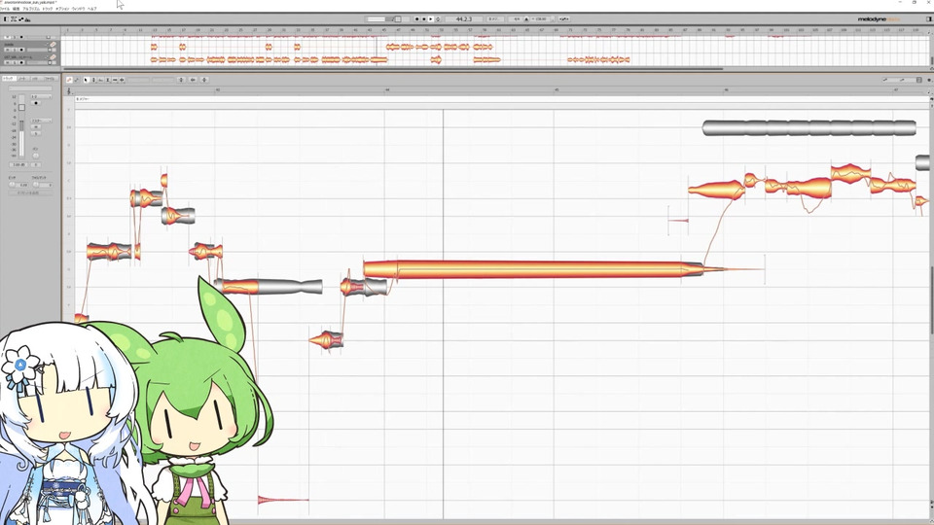
Task: Switch to the トラック inspector tab
Action: pyautogui.click(x=9, y=79)
